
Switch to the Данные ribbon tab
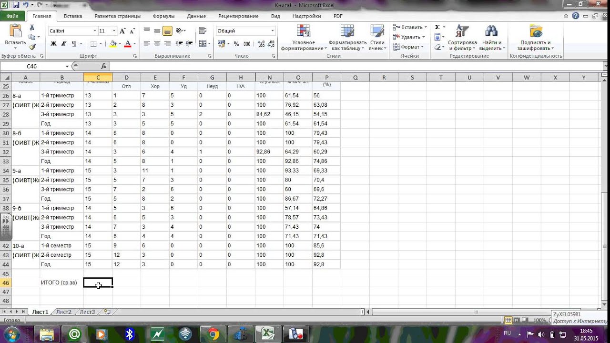[196, 16]
